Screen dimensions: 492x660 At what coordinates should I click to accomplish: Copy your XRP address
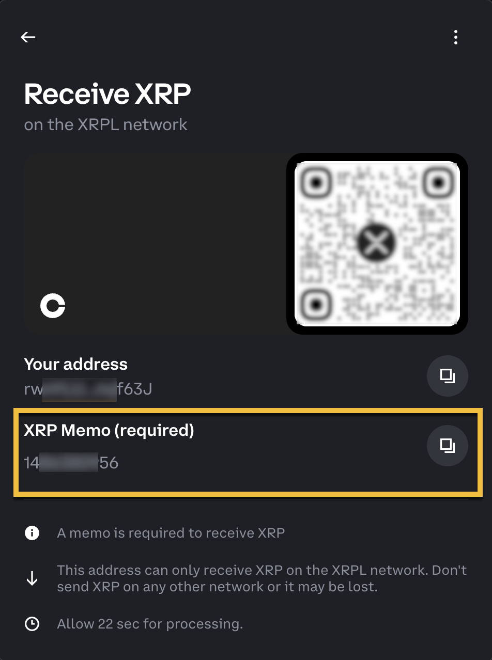448,376
